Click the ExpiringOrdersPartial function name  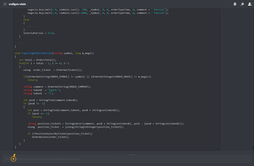pyautogui.click(x=37, y=53)
